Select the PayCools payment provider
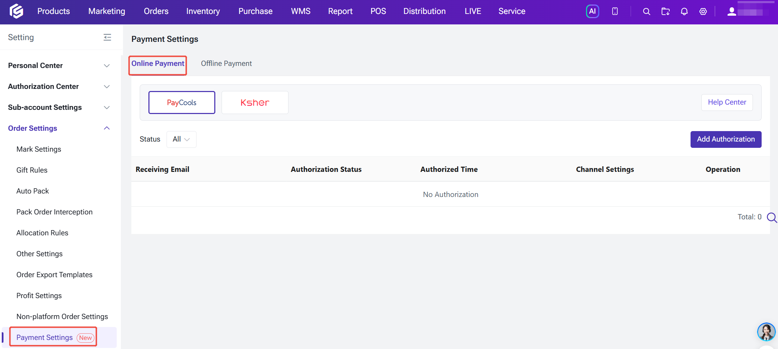 [x=182, y=103]
